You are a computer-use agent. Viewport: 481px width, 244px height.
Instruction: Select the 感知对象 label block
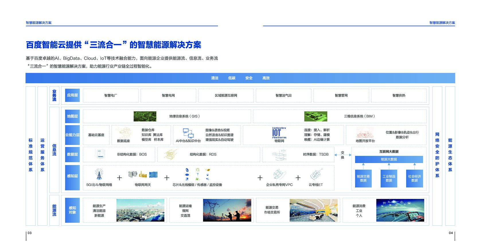[x=72, y=210]
